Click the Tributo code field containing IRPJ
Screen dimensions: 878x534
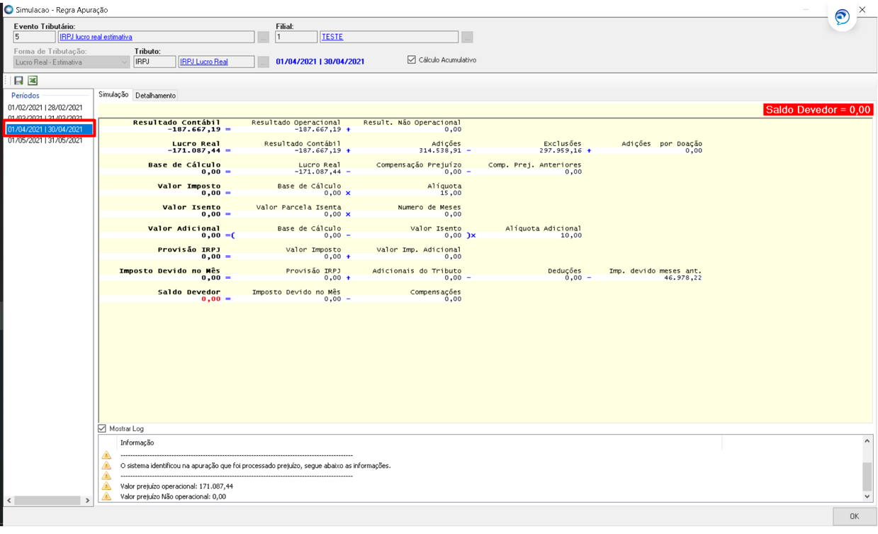[154, 62]
